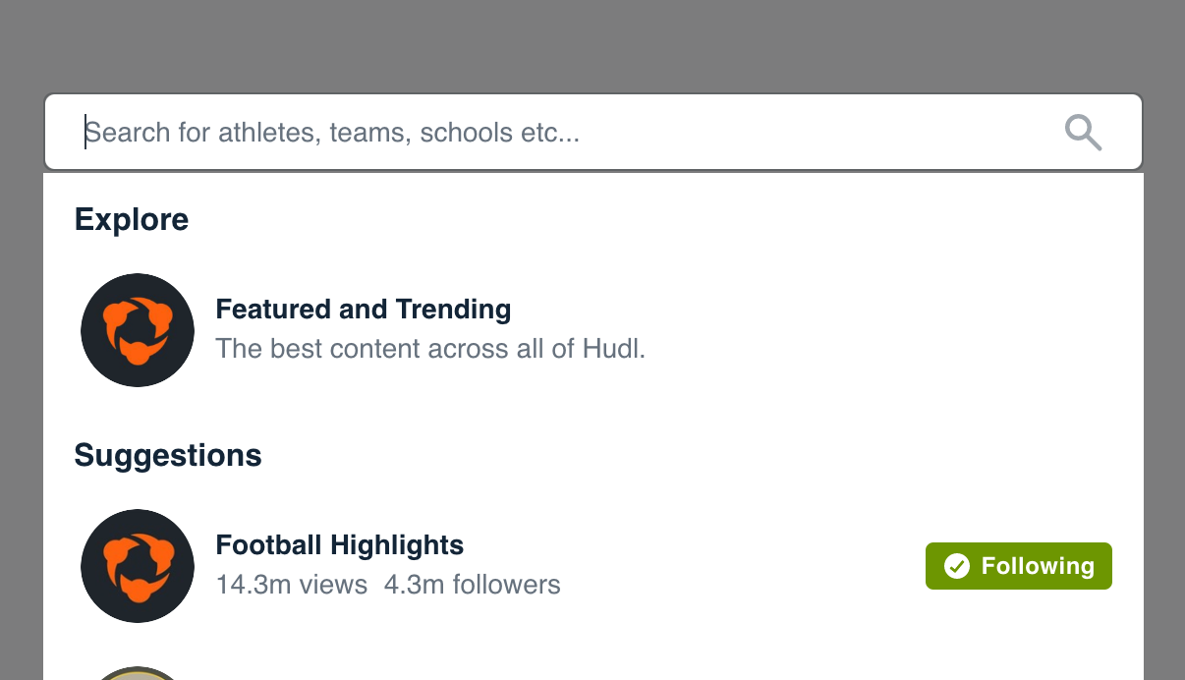The height and width of the screenshot is (680, 1185).
Task: Dismiss the search panel via the gray backdrop
Action: click(x=592, y=44)
